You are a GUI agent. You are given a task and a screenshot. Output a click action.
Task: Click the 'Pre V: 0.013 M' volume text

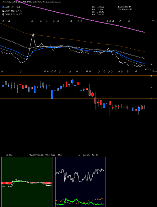coord(125,9)
